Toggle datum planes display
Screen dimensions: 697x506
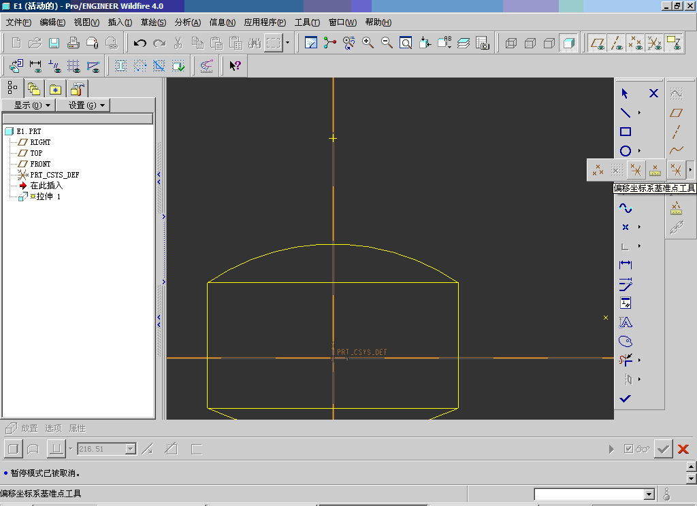pyautogui.click(x=597, y=43)
